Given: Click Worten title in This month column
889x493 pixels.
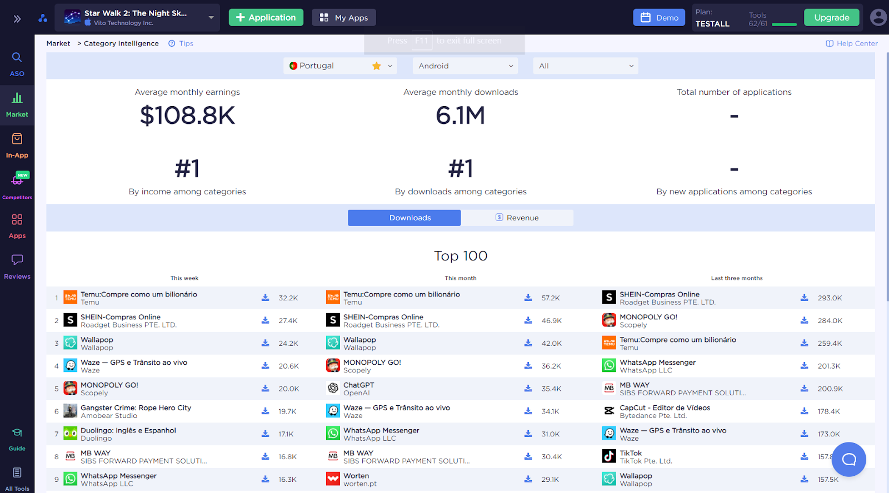Looking at the screenshot, I should (x=356, y=476).
